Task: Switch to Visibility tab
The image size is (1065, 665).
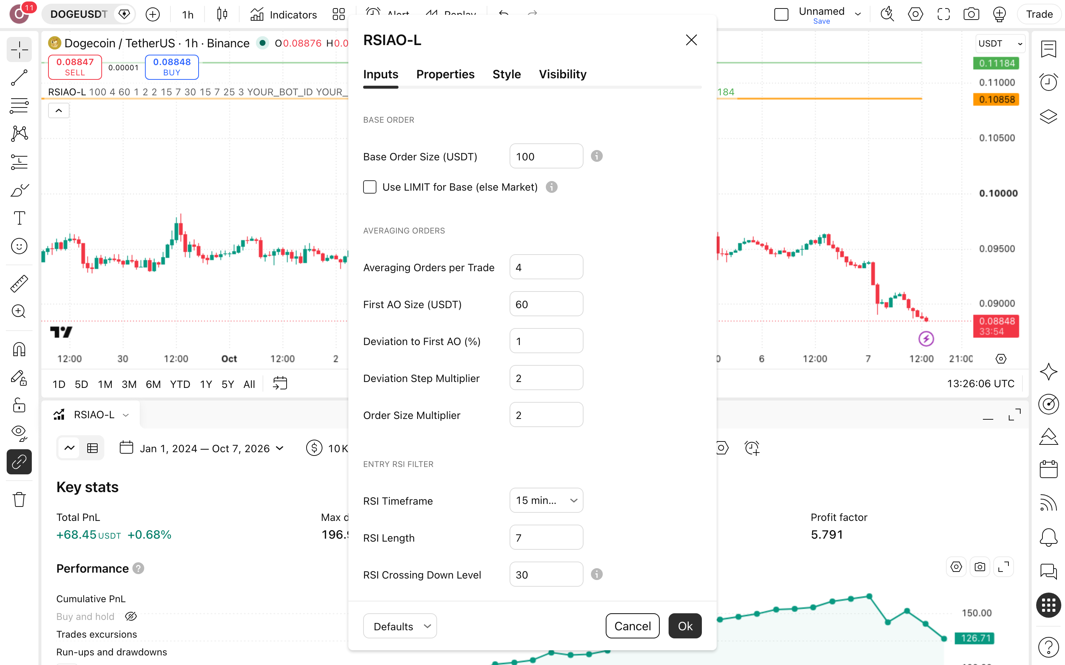Action: [562, 74]
